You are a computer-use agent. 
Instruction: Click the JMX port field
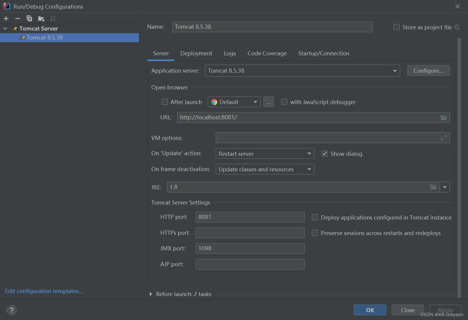(x=250, y=249)
